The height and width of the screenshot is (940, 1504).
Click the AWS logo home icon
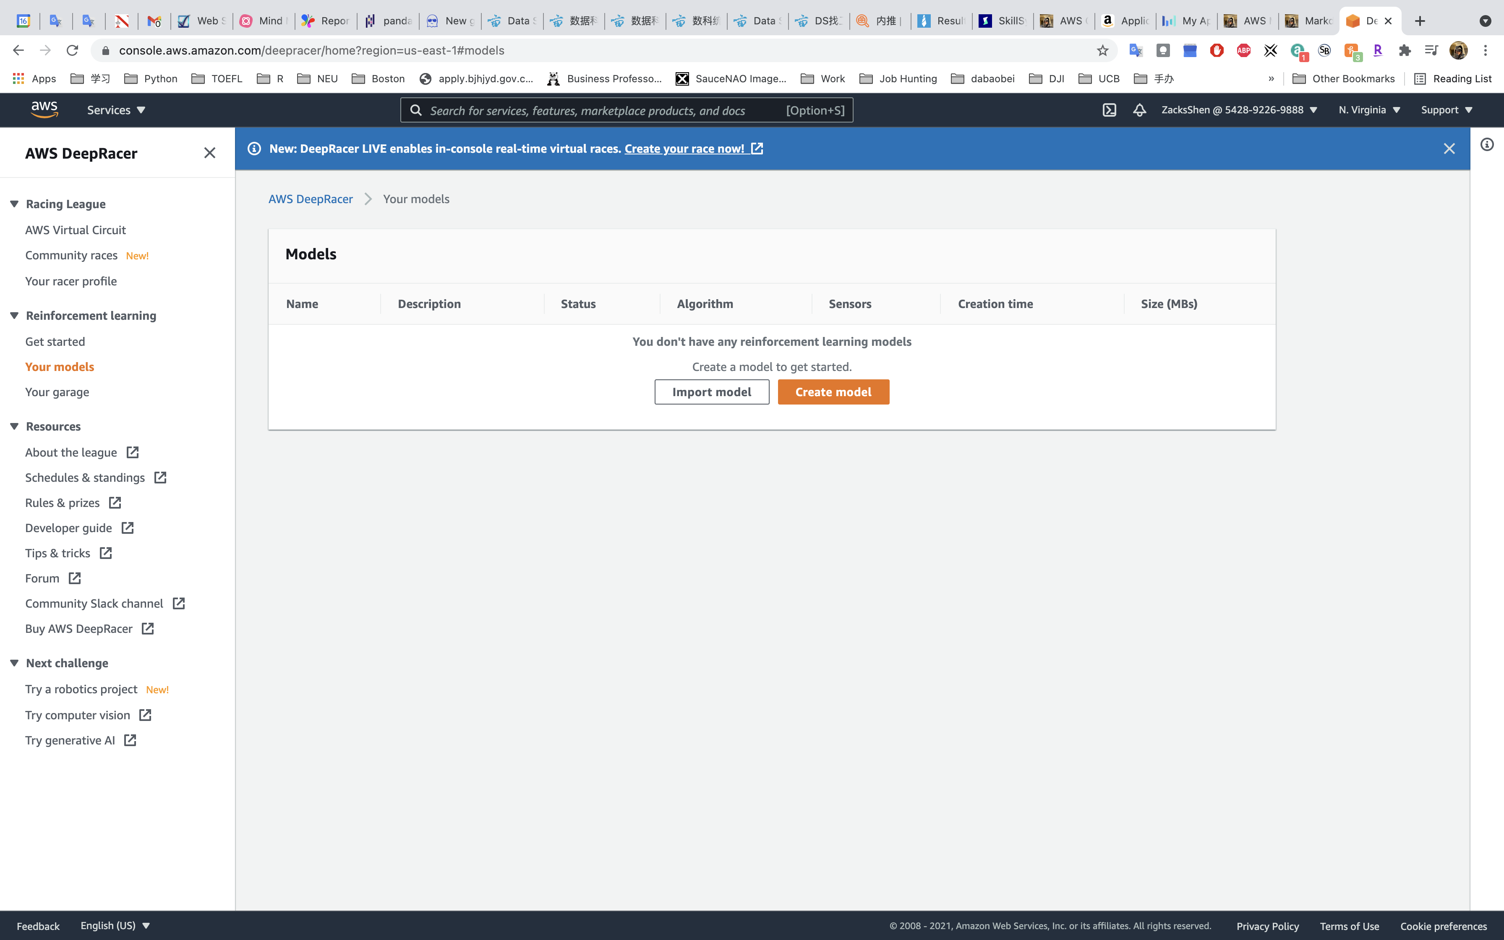click(44, 110)
